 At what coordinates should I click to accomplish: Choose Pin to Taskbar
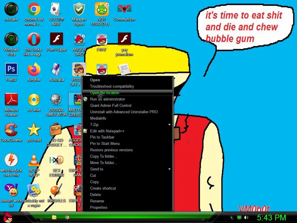(128, 137)
